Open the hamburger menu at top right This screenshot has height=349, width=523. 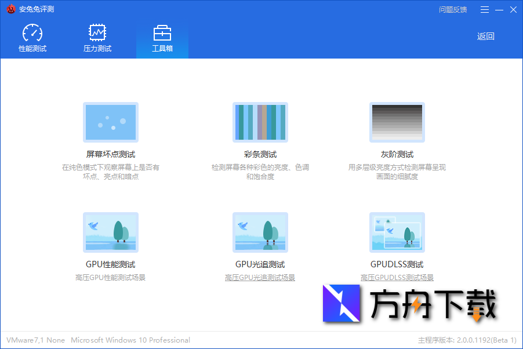[485, 9]
